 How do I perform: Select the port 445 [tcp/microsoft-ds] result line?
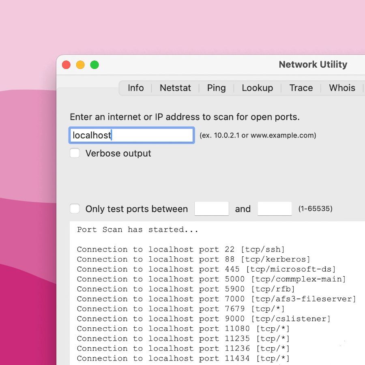point(206,269)
